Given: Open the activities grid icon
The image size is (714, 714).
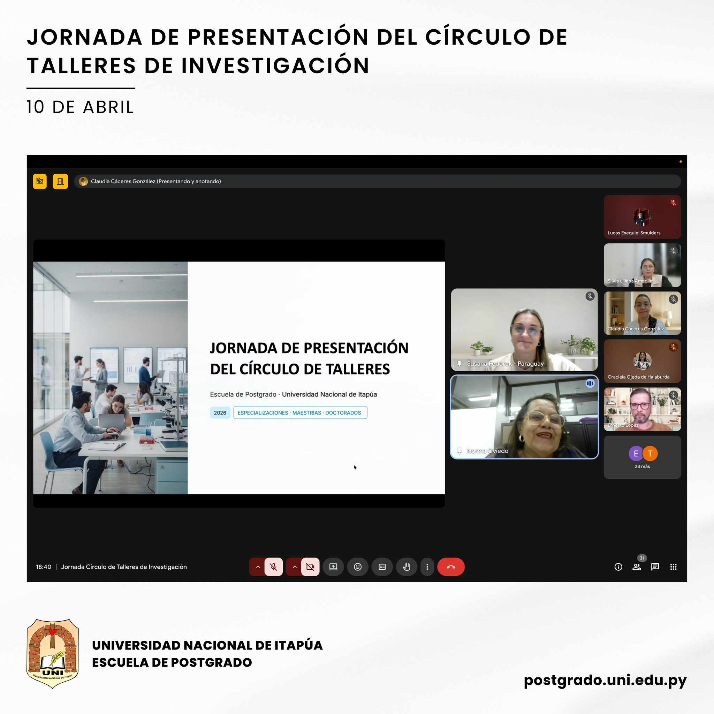Looking at the screenshot, I should 673,567.
